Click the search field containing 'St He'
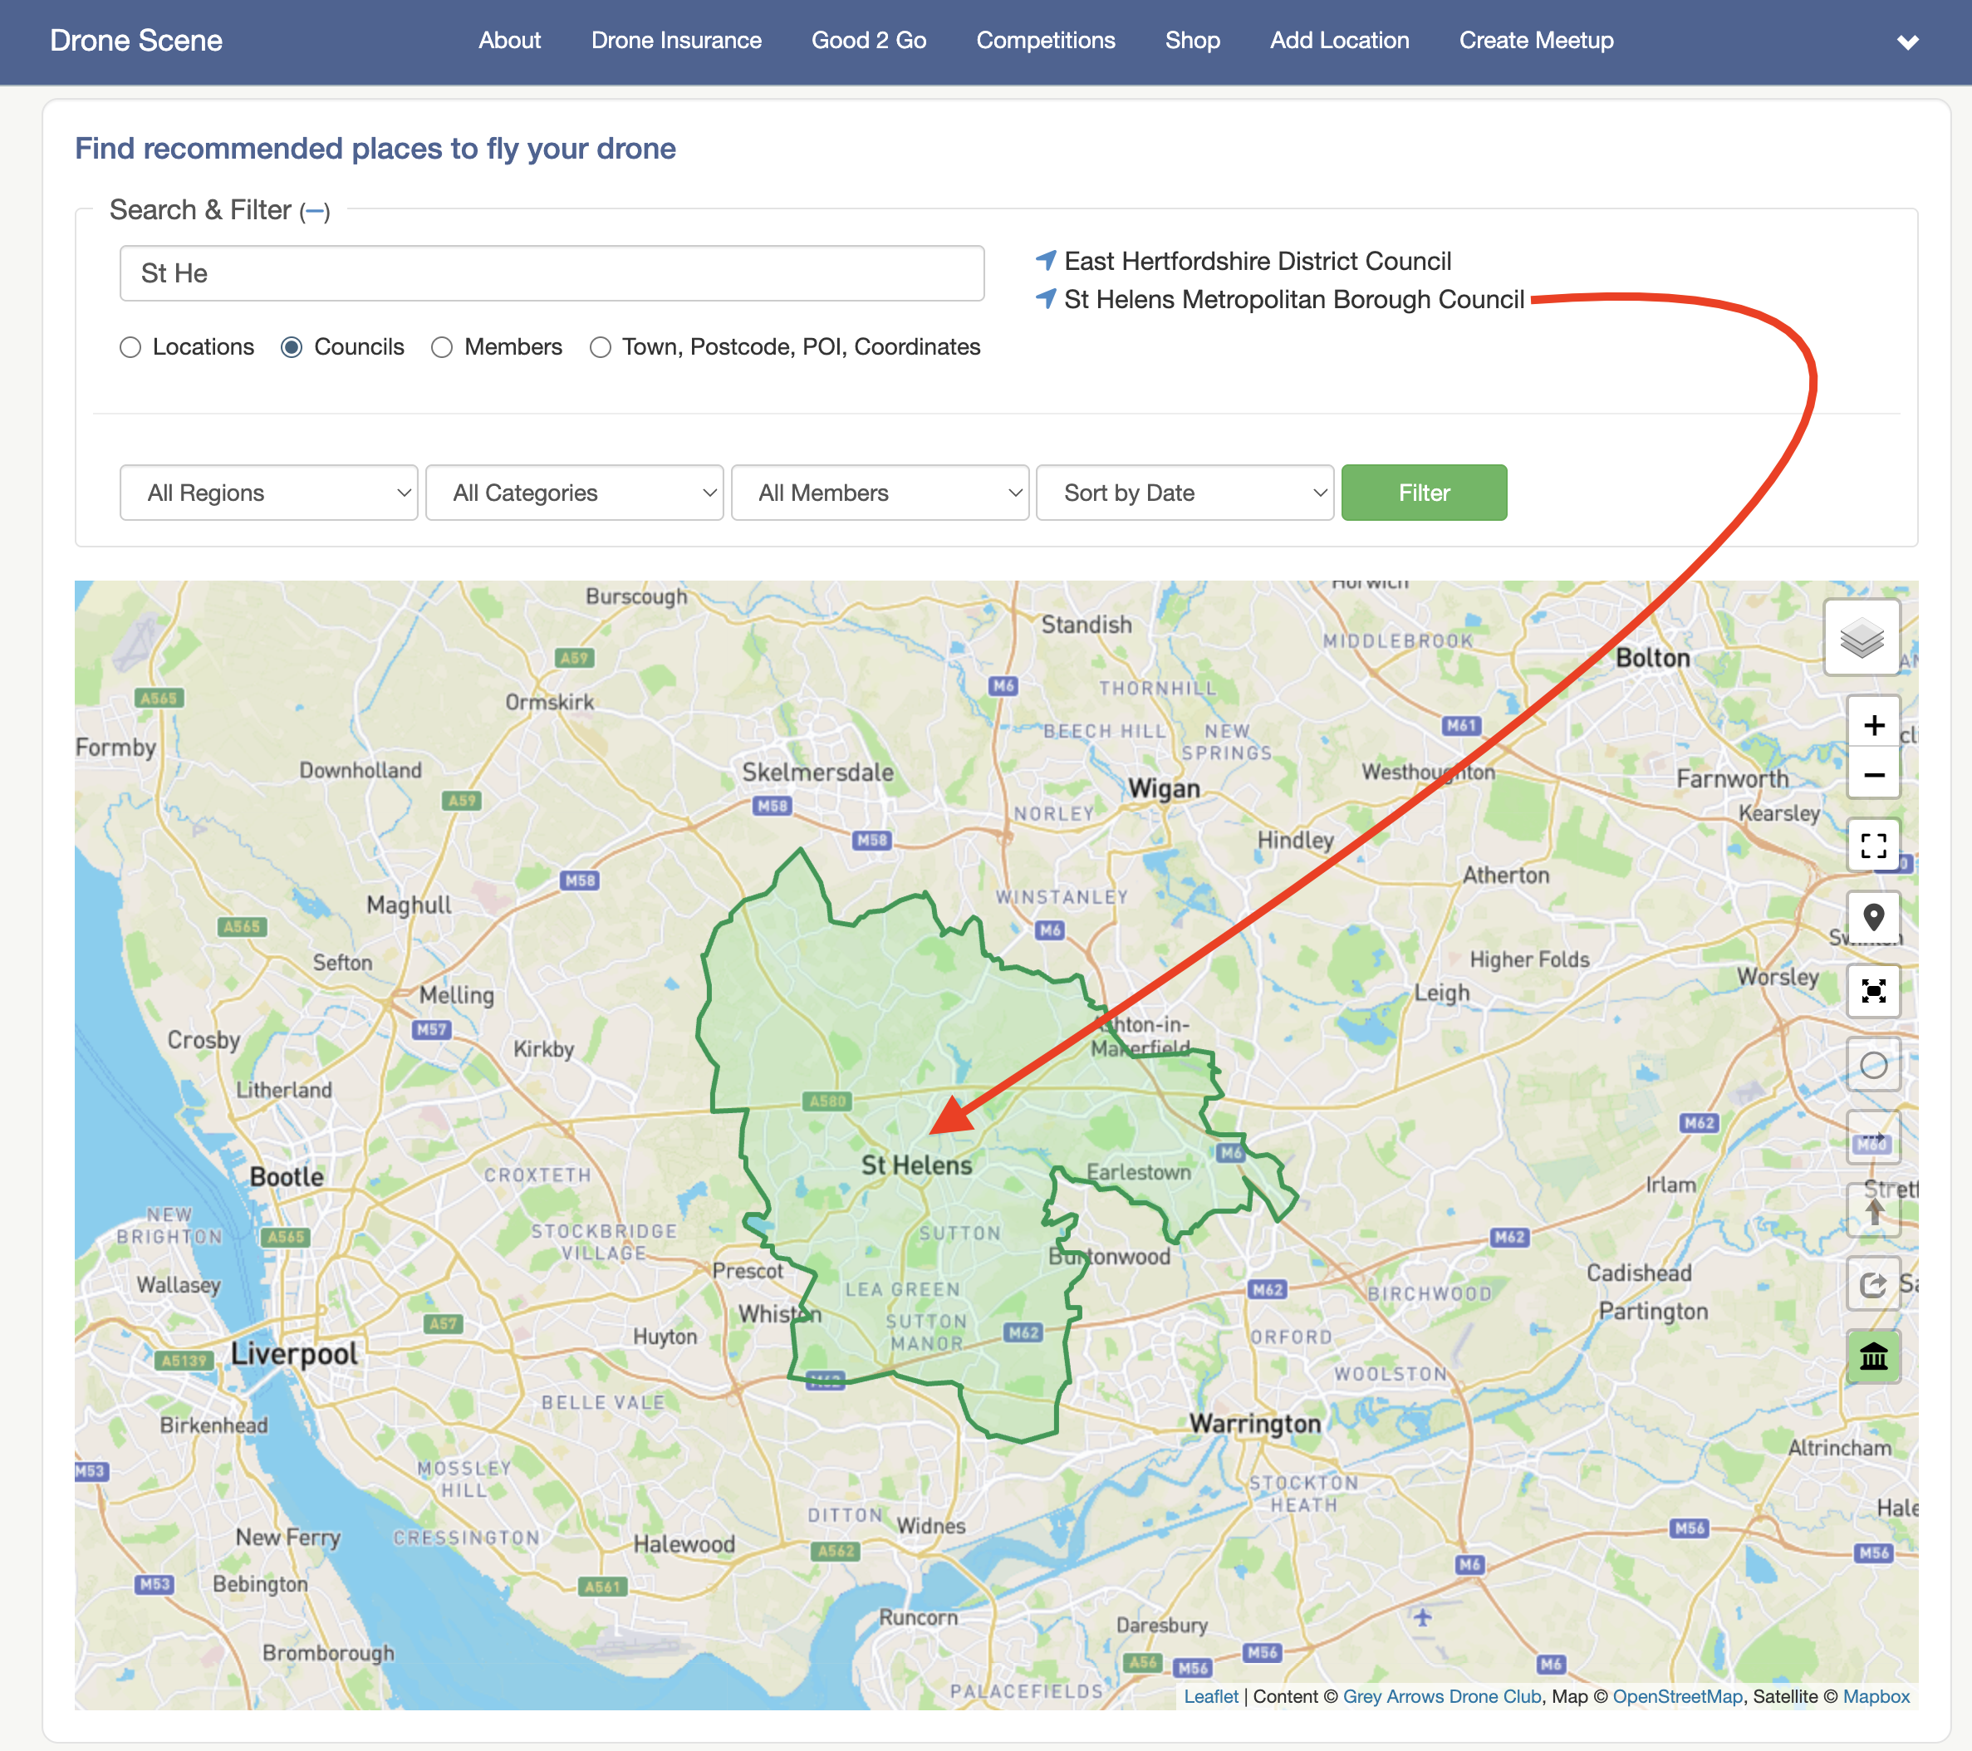Image resolution: width=1972 pixels, height=1751 pixels. 551,274
